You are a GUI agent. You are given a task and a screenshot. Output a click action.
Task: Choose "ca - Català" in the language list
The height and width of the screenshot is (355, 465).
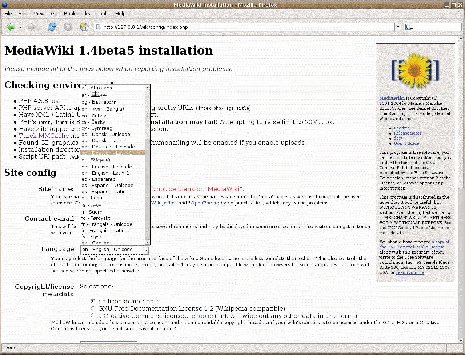coord(112,116)
